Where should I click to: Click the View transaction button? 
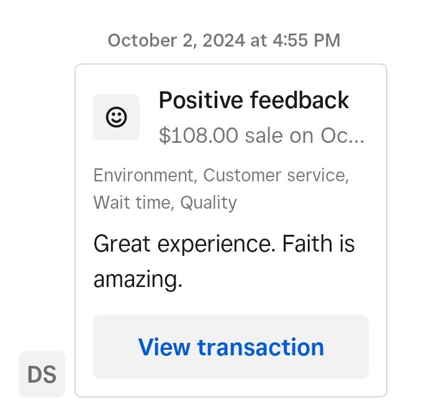click(231, 347)
